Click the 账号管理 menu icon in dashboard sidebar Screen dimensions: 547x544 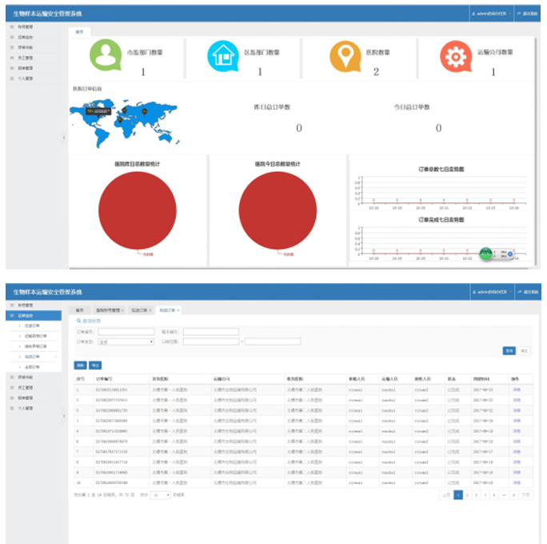12,27
